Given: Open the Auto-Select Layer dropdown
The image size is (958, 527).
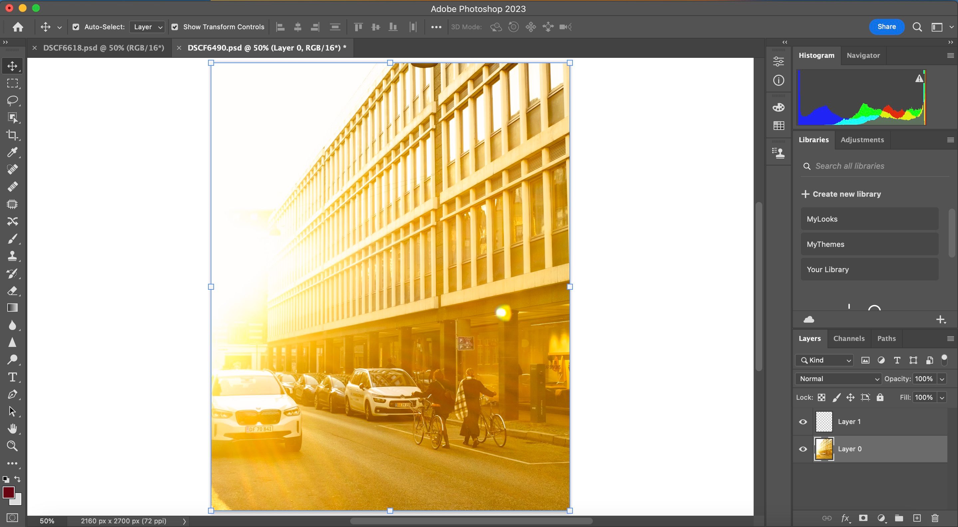Looking at the screenshot, I should click(x=148, y=27).
